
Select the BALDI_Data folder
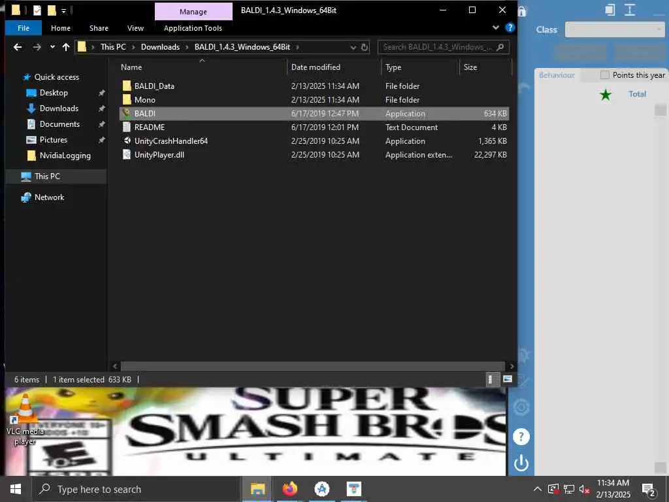click(x=314, y=86)
